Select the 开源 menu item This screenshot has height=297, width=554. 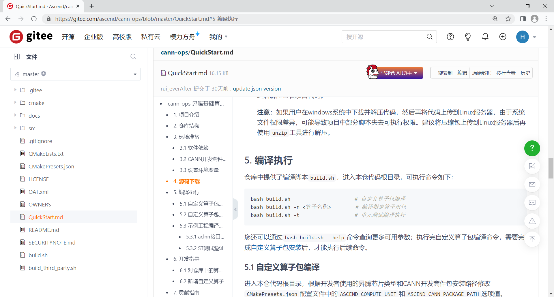coord(68,37)
